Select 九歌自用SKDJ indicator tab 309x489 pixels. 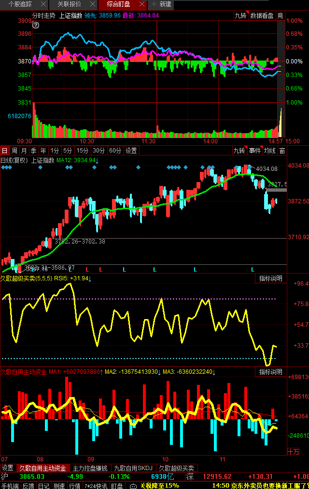(x=133, y=468)
